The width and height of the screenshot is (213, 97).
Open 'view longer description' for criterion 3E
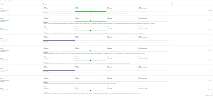tap(5, 90)
